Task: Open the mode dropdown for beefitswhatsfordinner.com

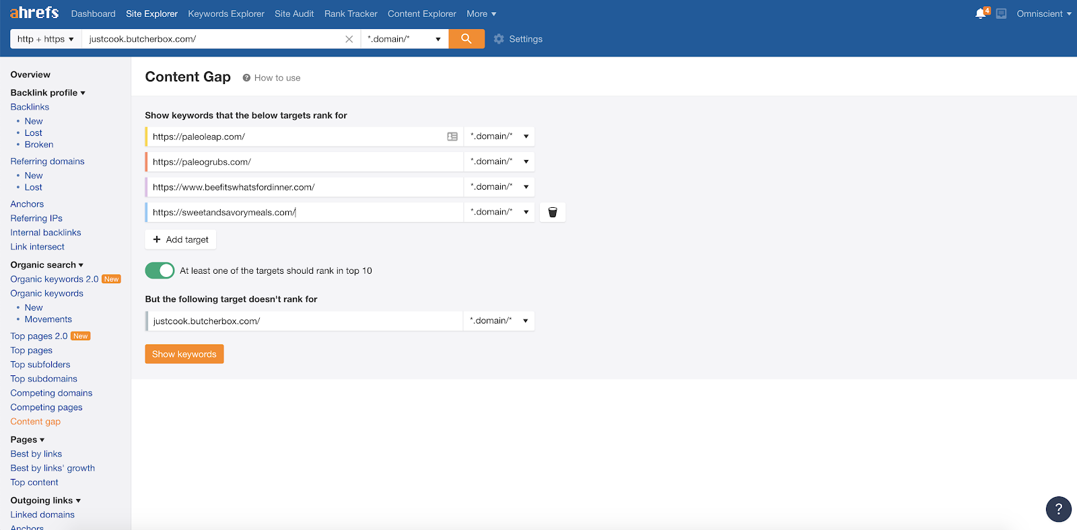Action: coord(499,187)
